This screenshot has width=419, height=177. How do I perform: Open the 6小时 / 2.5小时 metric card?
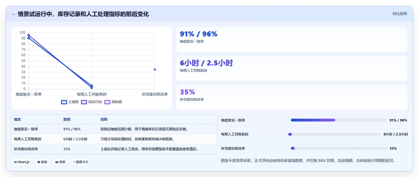292,68
